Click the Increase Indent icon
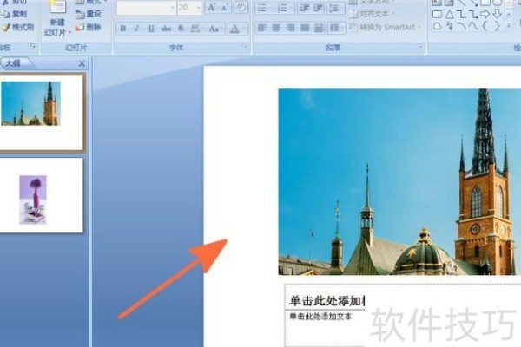The height and width of the screenshot is (347, 521). click(x=318, y=8)
